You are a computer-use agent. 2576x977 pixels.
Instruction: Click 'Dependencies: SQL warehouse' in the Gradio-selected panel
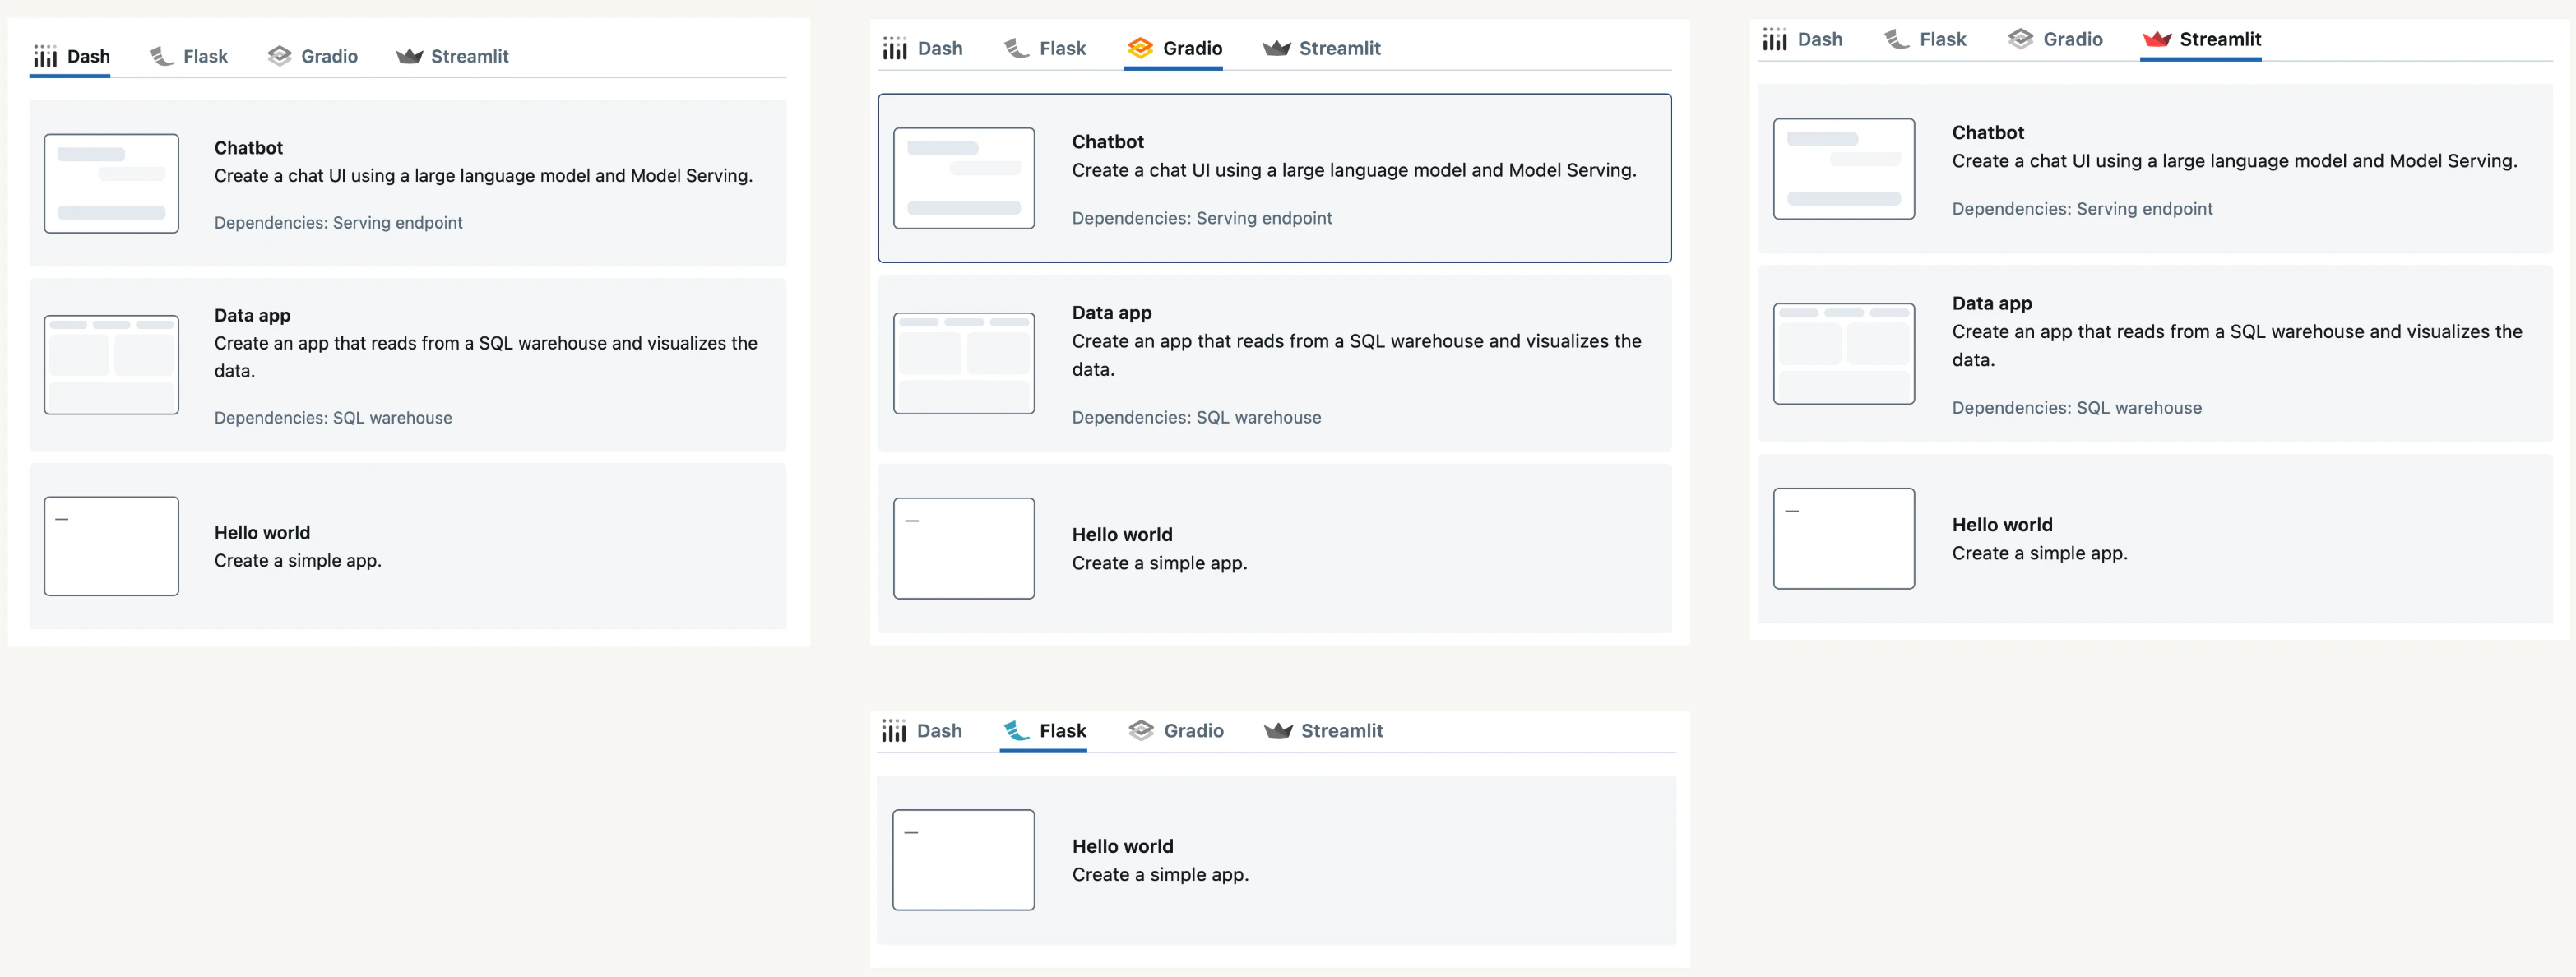1197,418
